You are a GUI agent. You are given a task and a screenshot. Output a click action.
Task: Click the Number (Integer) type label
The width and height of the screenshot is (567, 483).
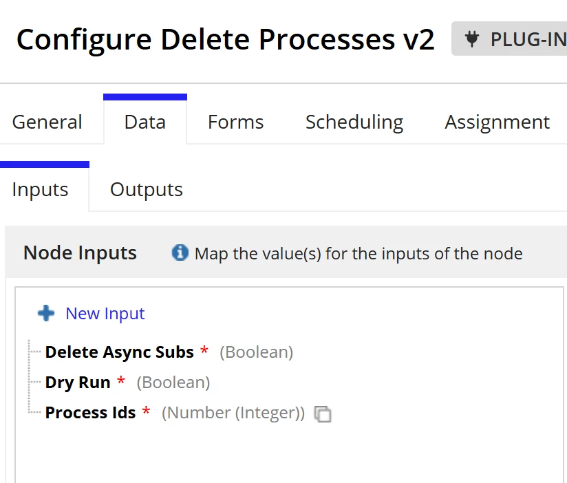click(x=233, y=413)
